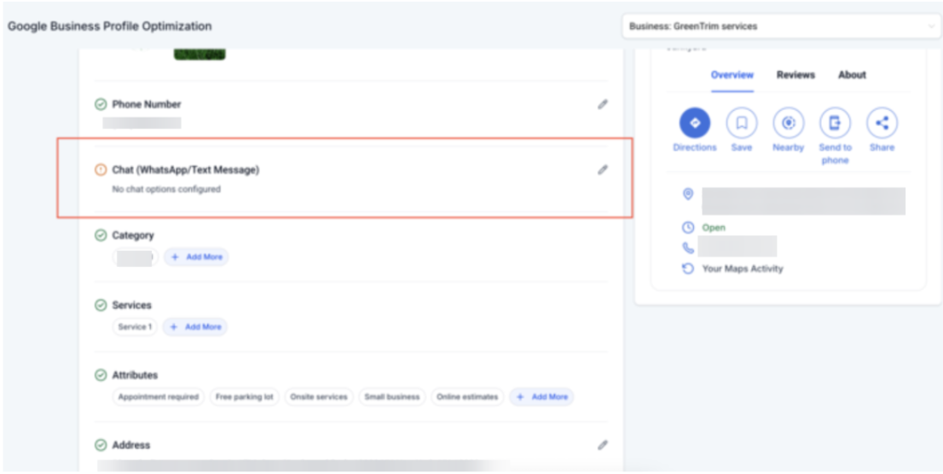Click the Nearby icon
Viewport: 943px width, 474px height.
point(789,124)
